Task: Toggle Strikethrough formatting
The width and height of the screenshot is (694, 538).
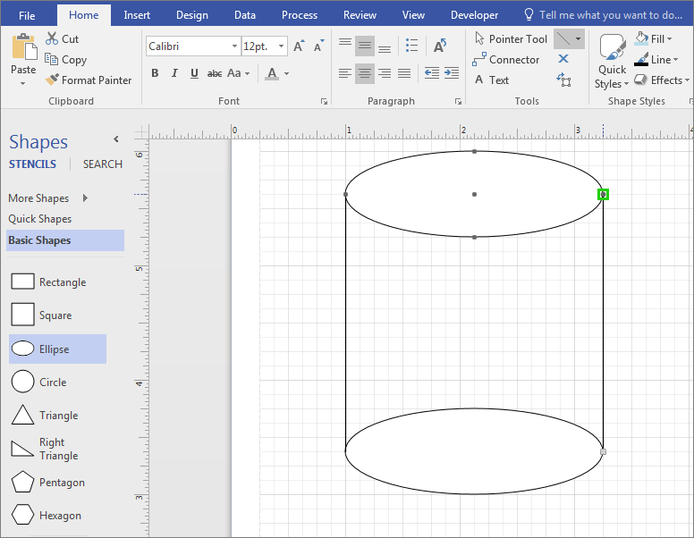Action: tap(215, 73)
